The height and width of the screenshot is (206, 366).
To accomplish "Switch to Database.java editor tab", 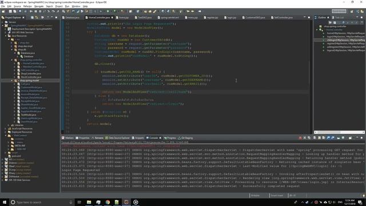I will (71, 18).
